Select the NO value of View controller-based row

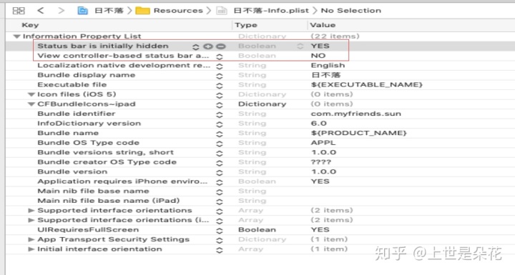pyautogui.click(x=318, y=56)
